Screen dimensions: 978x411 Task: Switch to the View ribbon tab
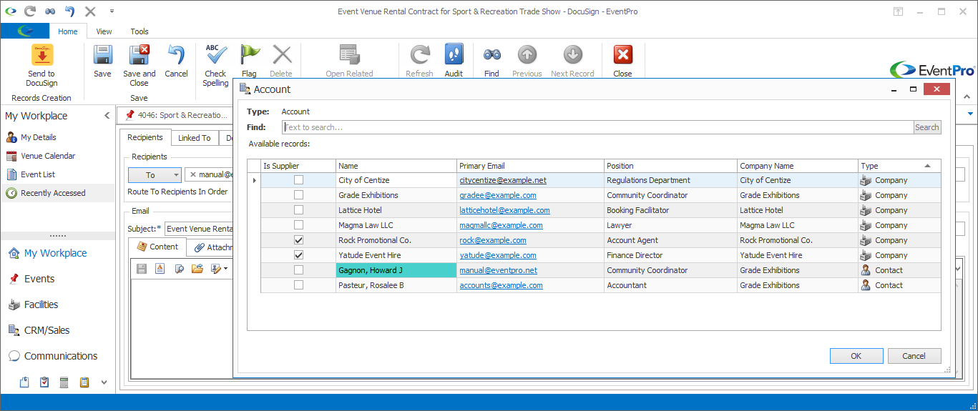tap(104, 31)
